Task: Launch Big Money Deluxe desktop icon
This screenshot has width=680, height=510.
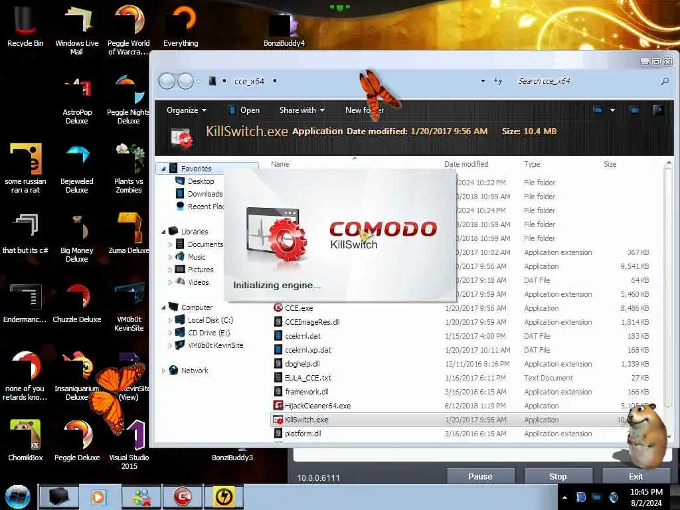Action: [x=77, y=238]
